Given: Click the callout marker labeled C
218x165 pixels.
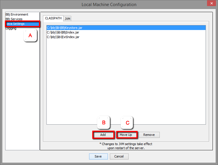Looking at the screenshot, I should [127, 123].
